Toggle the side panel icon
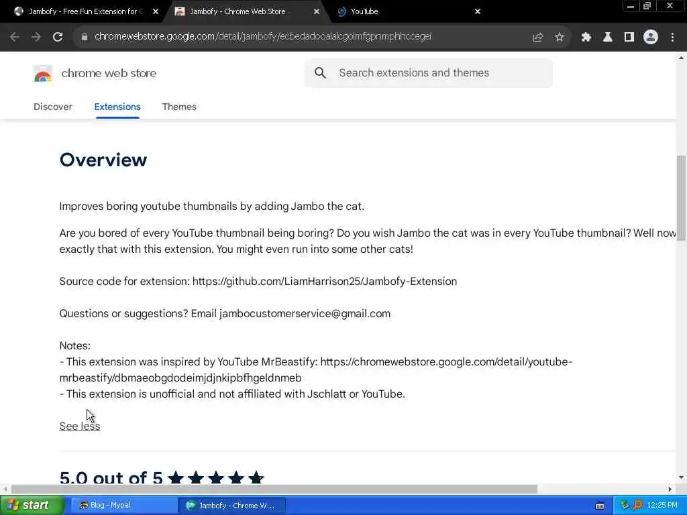 pyautogui.click(x=629, y=38)
